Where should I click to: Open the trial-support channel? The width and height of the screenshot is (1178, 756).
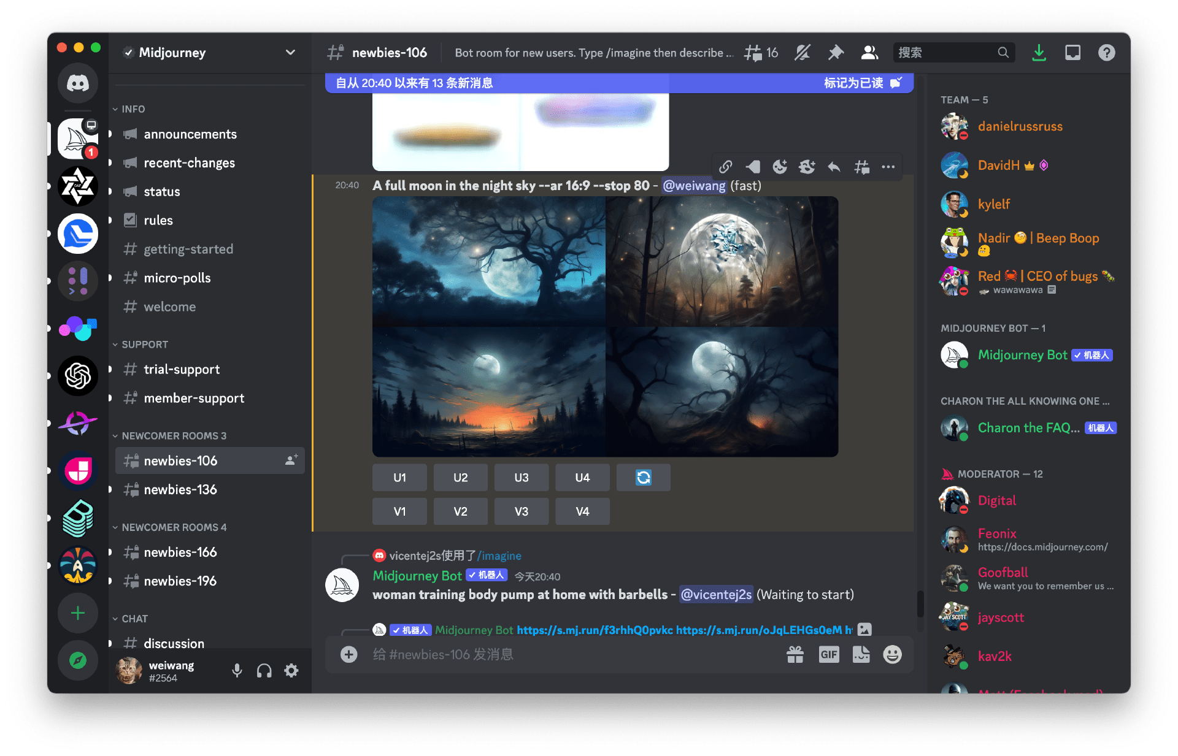pyautogui.click(x=182, y=369)
